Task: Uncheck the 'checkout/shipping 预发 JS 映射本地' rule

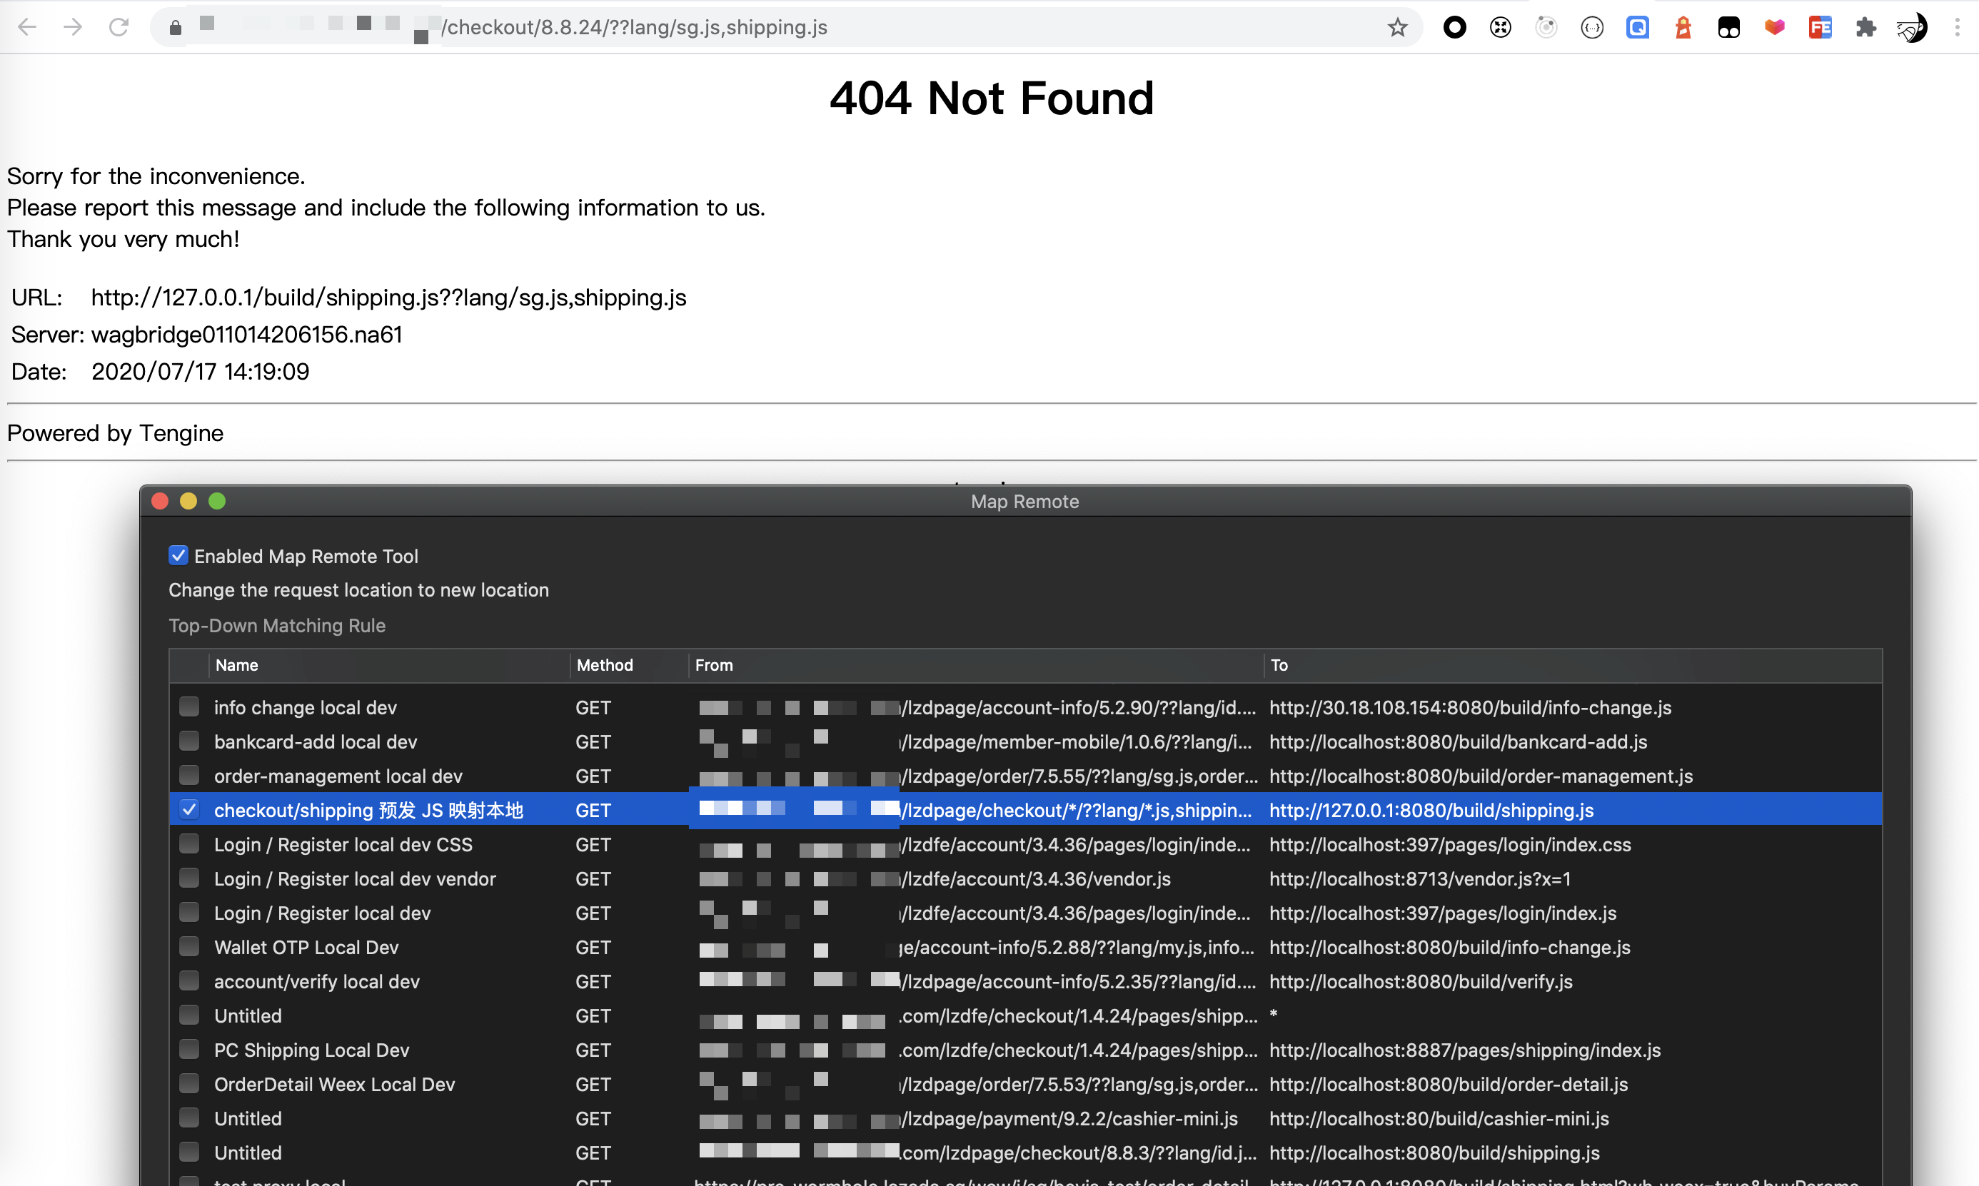Action: (189, 809)
